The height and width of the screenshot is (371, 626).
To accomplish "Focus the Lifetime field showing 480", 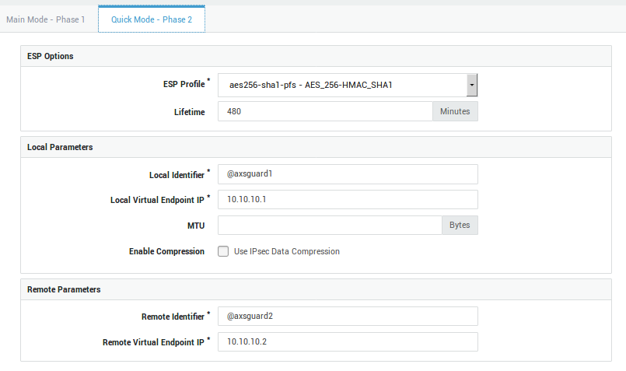I will (x=324, y=111).
